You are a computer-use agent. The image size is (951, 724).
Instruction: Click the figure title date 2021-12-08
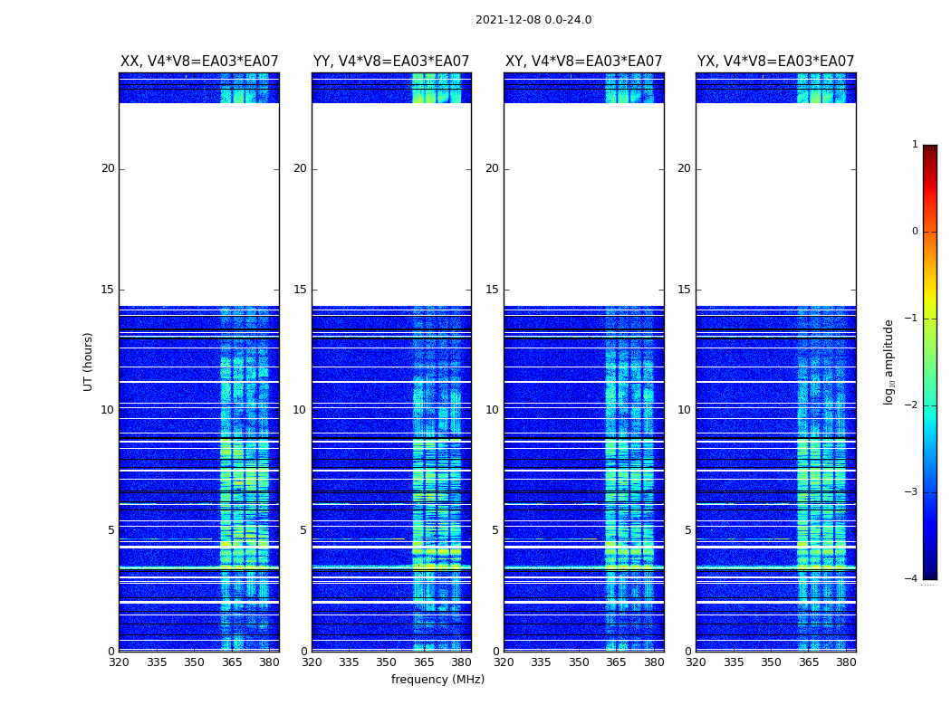[x=533, y=20]
